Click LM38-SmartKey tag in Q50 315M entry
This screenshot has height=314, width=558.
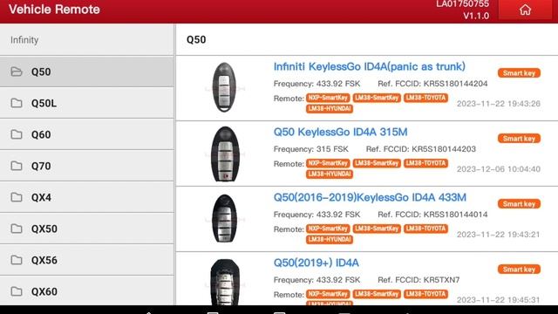377,163
